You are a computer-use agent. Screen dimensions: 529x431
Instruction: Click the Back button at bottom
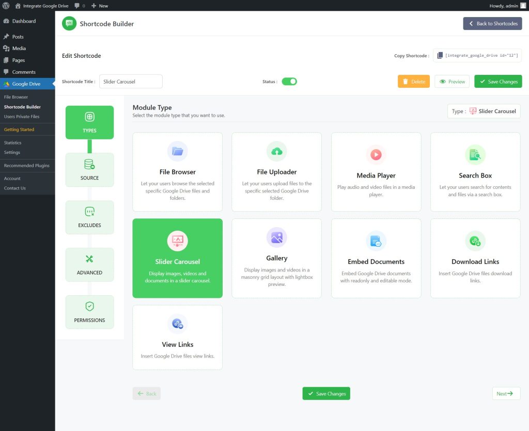click(x=146, y=394)
